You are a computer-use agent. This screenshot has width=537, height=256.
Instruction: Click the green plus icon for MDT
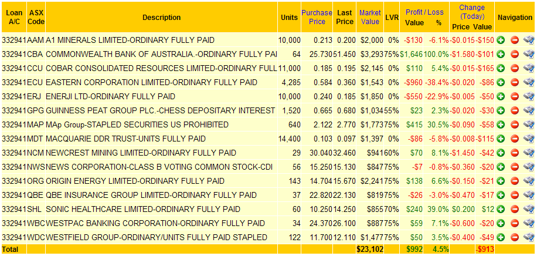point(501,139)
